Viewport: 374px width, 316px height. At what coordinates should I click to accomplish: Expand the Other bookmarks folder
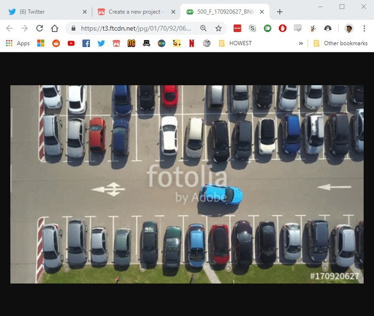point(341,43)
